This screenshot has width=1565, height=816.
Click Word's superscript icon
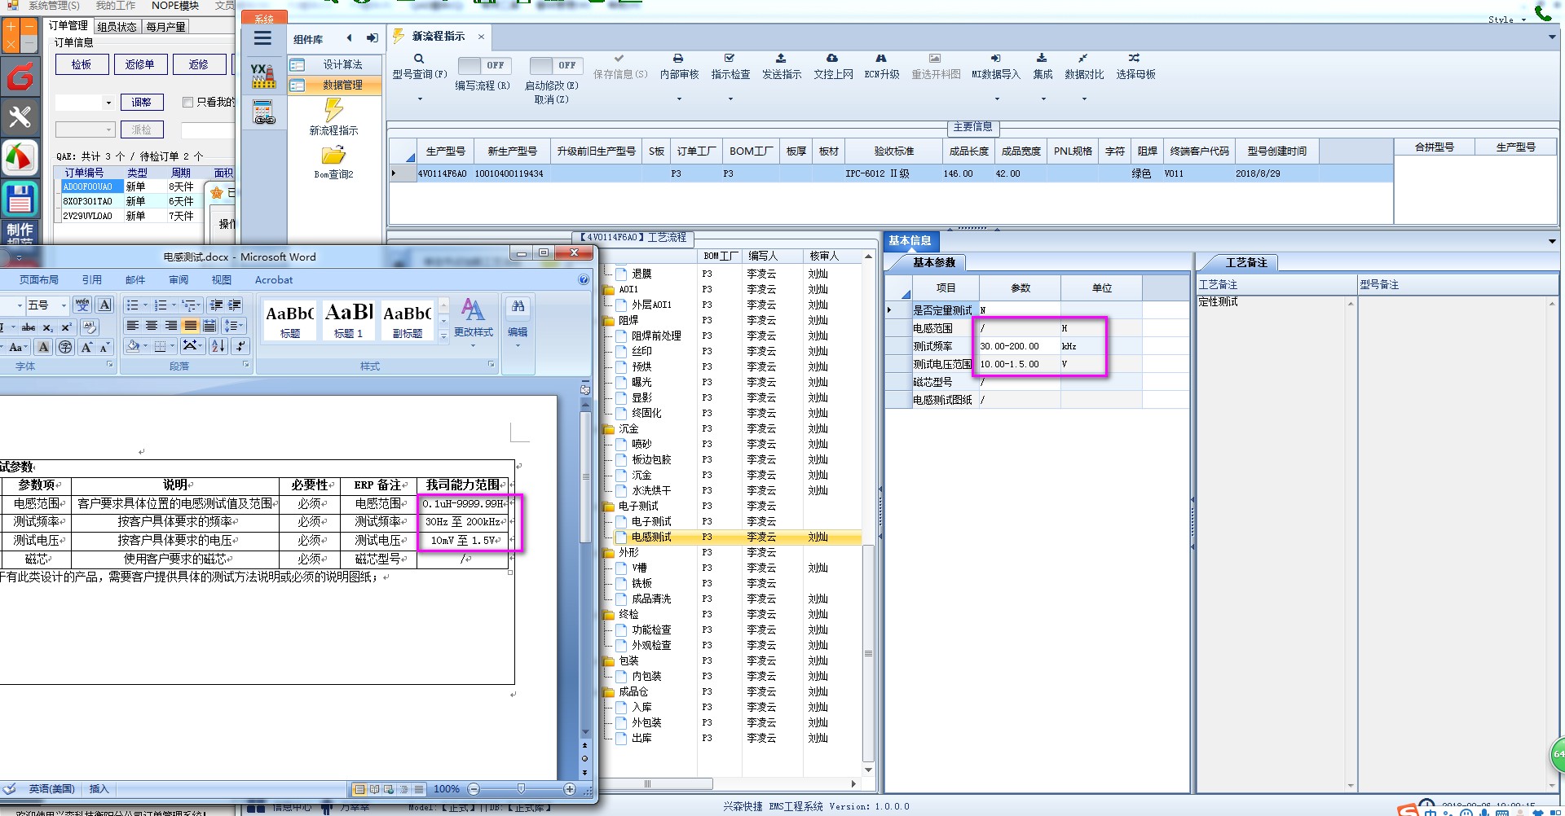click(x=66, y=327)
